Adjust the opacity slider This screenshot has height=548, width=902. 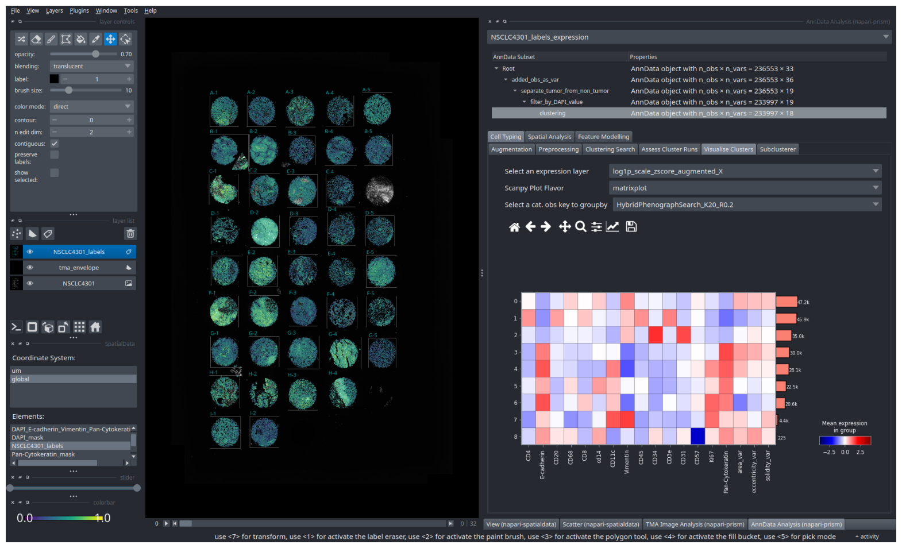[83, 54]
